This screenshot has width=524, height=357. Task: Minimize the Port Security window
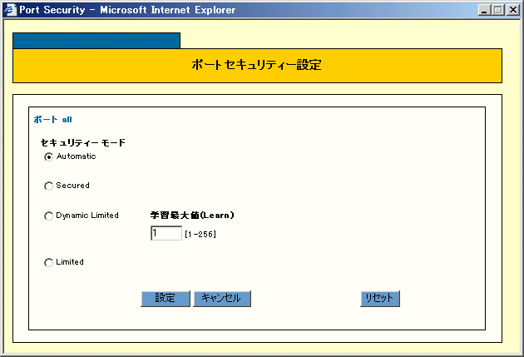click(484, 10)
